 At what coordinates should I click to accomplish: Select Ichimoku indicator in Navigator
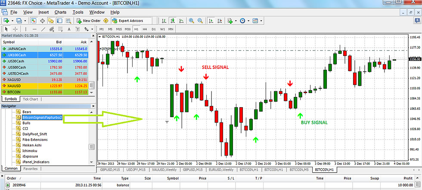point(30,151)
